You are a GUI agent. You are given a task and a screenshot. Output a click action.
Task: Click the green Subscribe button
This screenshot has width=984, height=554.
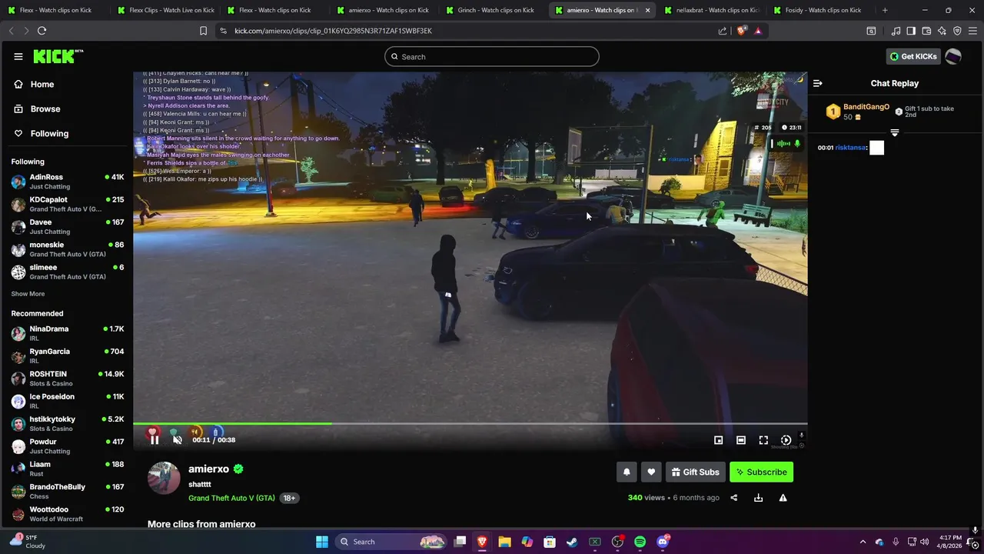pos(761,472)
